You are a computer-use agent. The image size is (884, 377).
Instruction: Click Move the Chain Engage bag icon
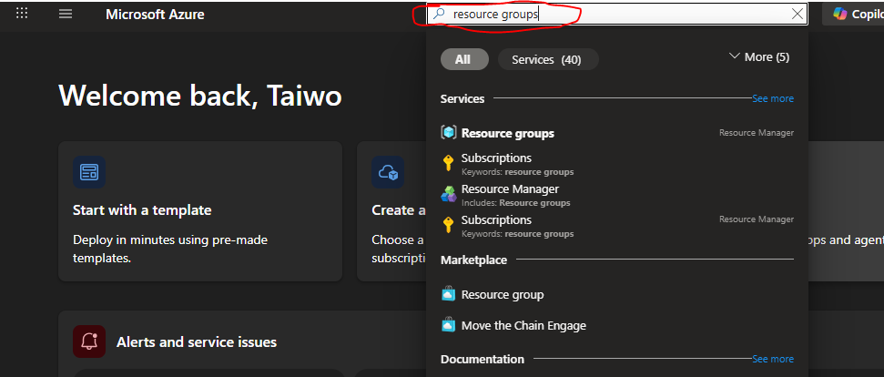coord(448,325)
